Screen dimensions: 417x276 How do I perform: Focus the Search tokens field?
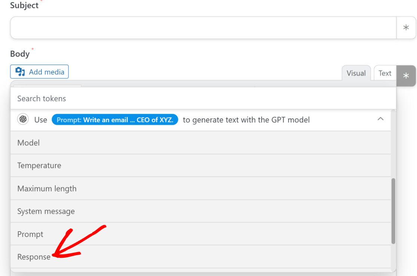(x=203, y=99)
